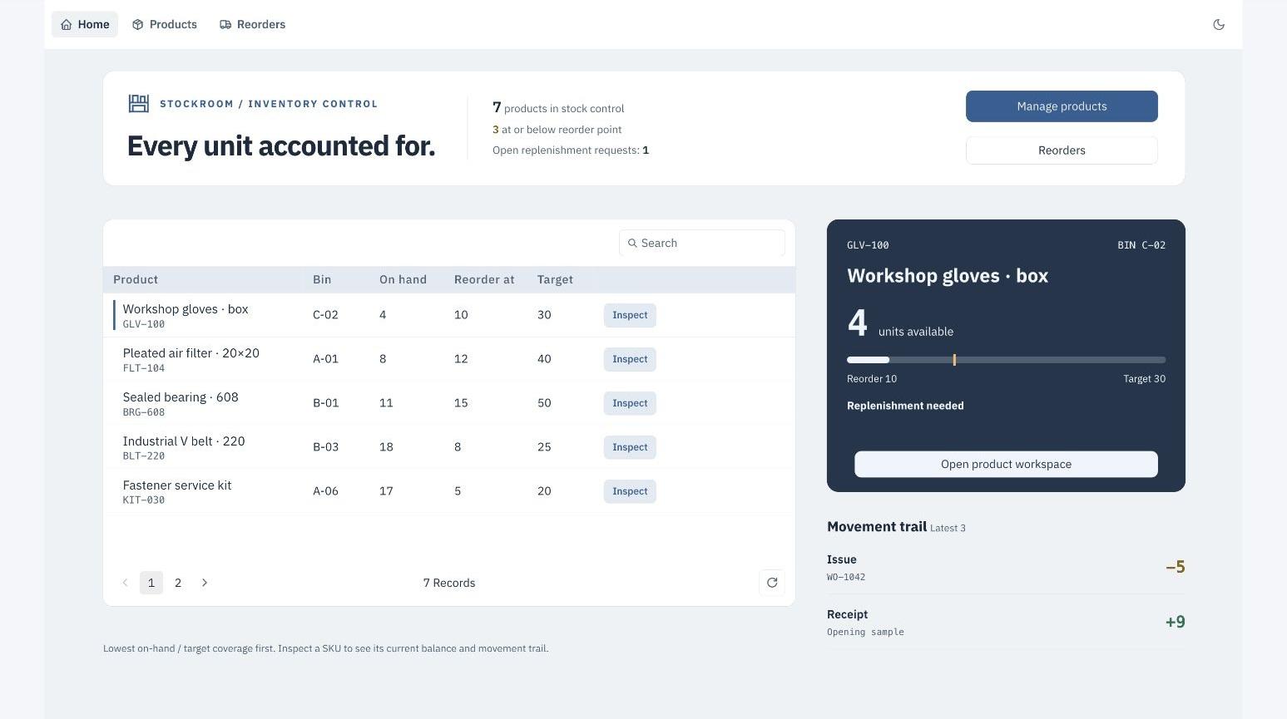Go to page 2 of records

click(x=178, y=583)
